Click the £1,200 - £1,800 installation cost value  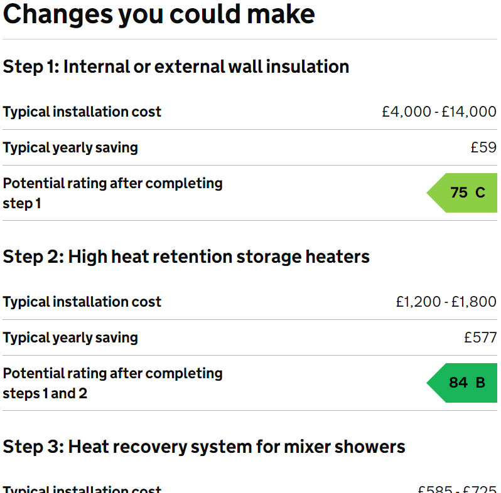point(446,302)
